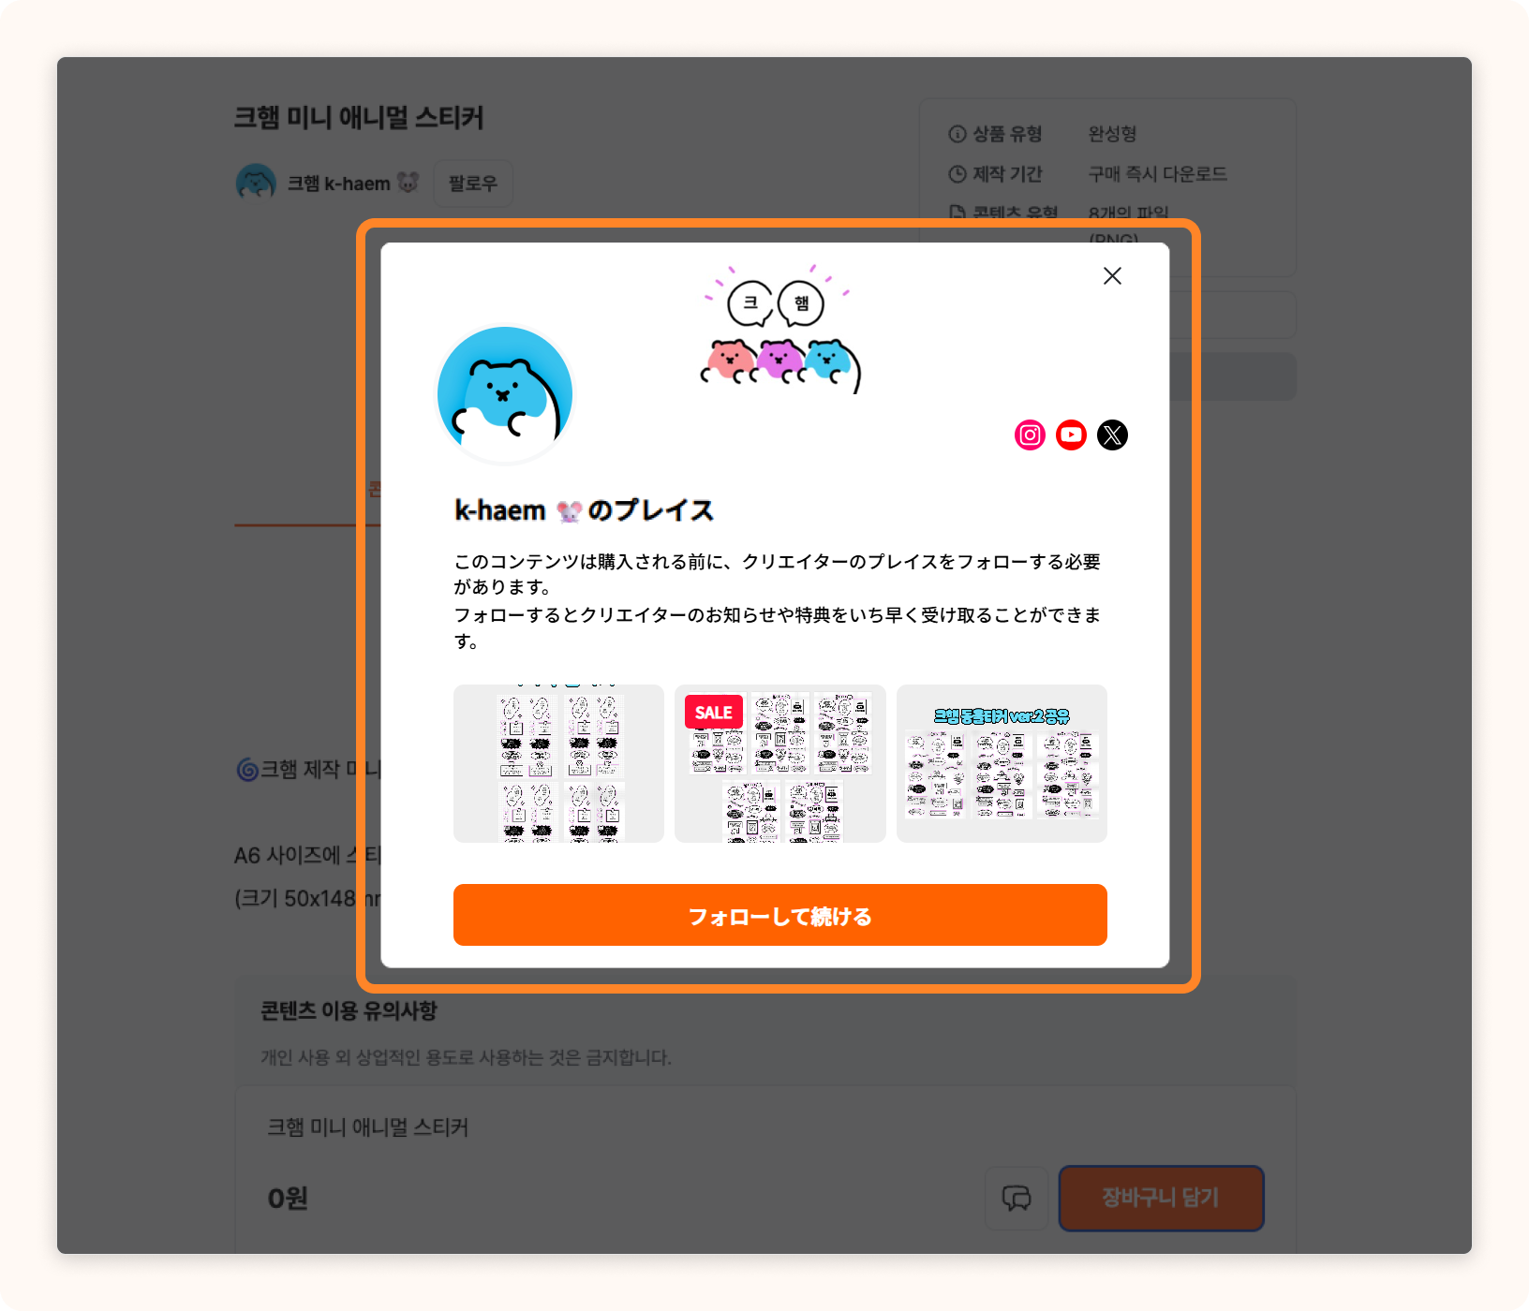Click the three hamsters banner illustration
Image resolution: width=1529 pixels, height=1311 pixels.
tap(780, 328)
